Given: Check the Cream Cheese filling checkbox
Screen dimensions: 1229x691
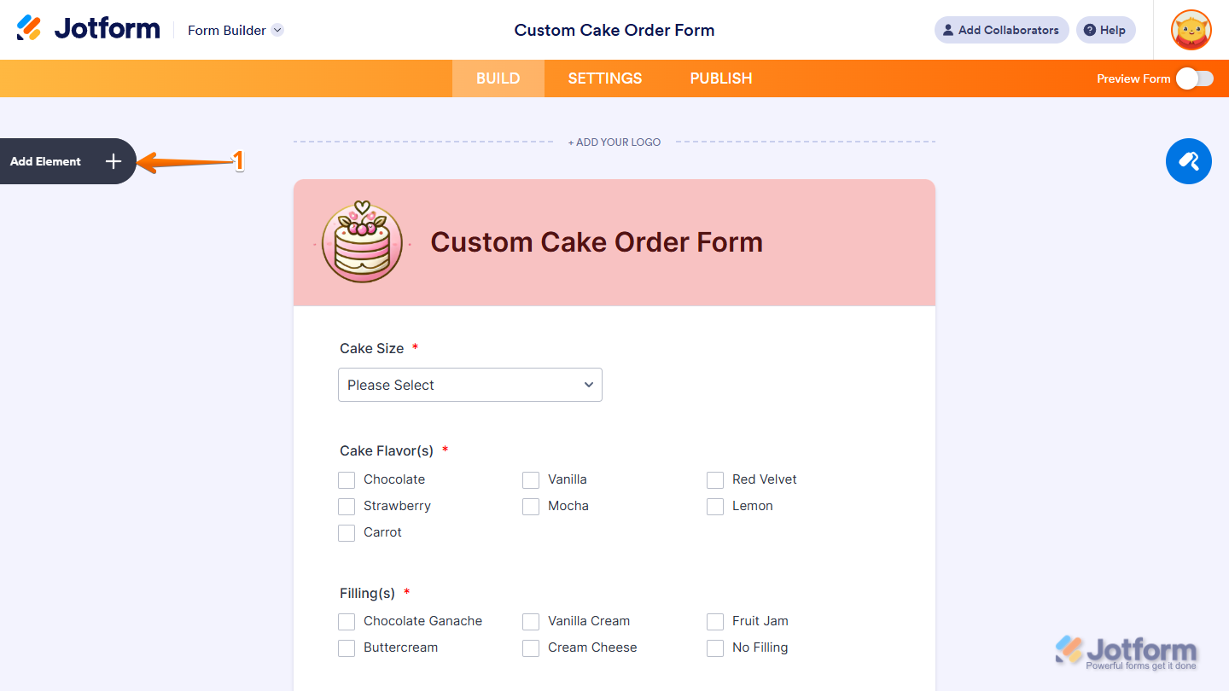Looking at the screenshot, I should click(531, 647).
